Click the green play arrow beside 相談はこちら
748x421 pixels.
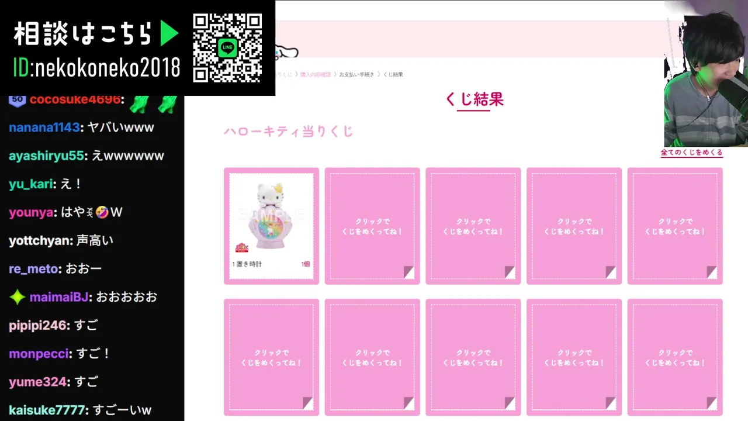(169, 34)
